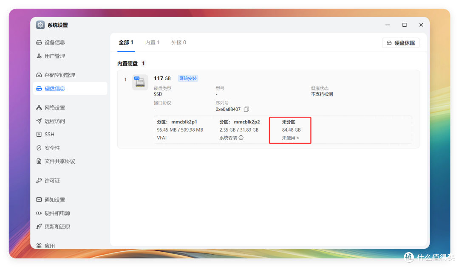
Task: Click the 117 GB disk capacity
Action: pyautogui.click(x=162, y=79)
